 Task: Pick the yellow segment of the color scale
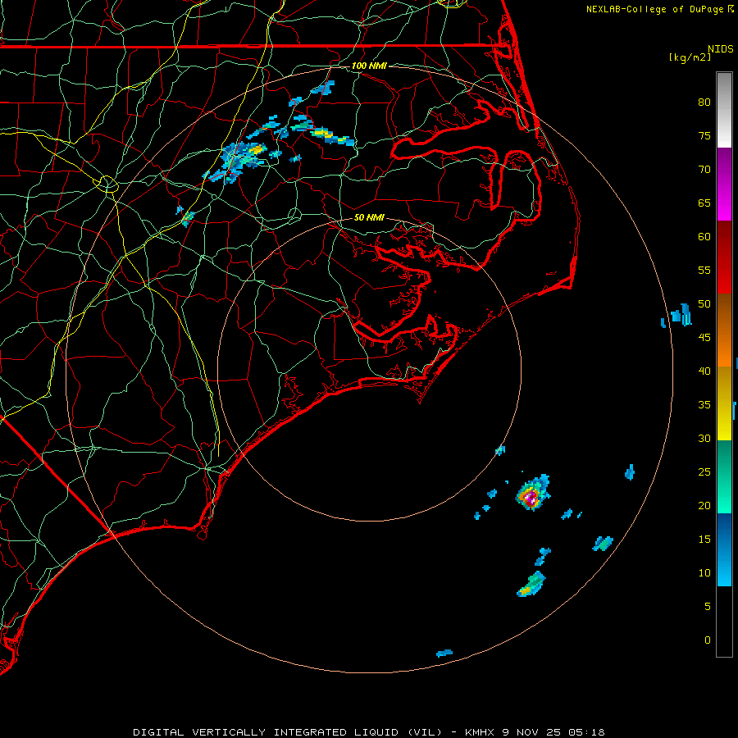coord(724,403)
